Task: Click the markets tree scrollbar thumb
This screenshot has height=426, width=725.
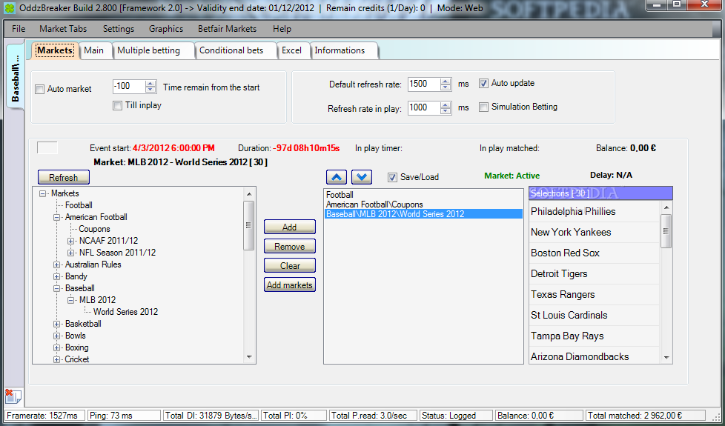Action: point(249,225)
